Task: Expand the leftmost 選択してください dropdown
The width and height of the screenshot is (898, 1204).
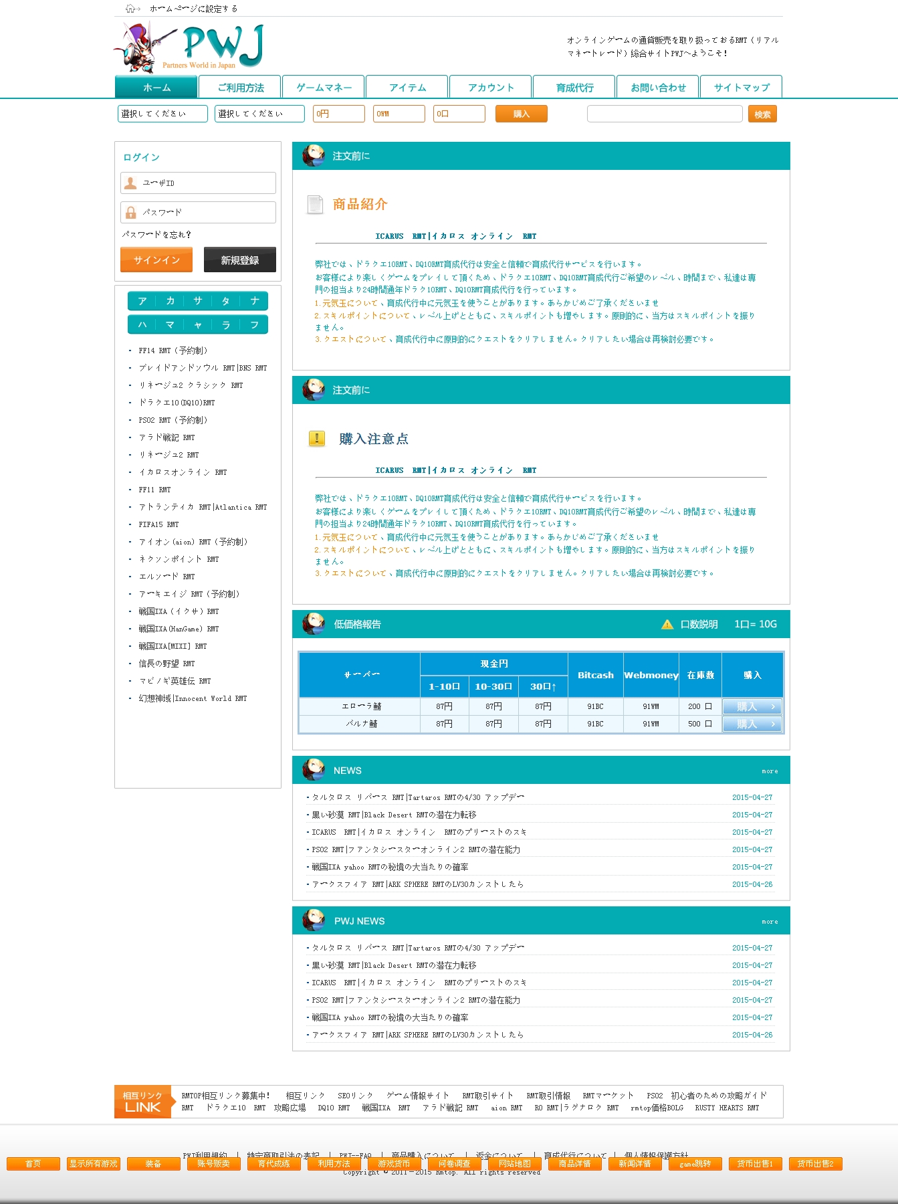Action: tap(162, 114)
